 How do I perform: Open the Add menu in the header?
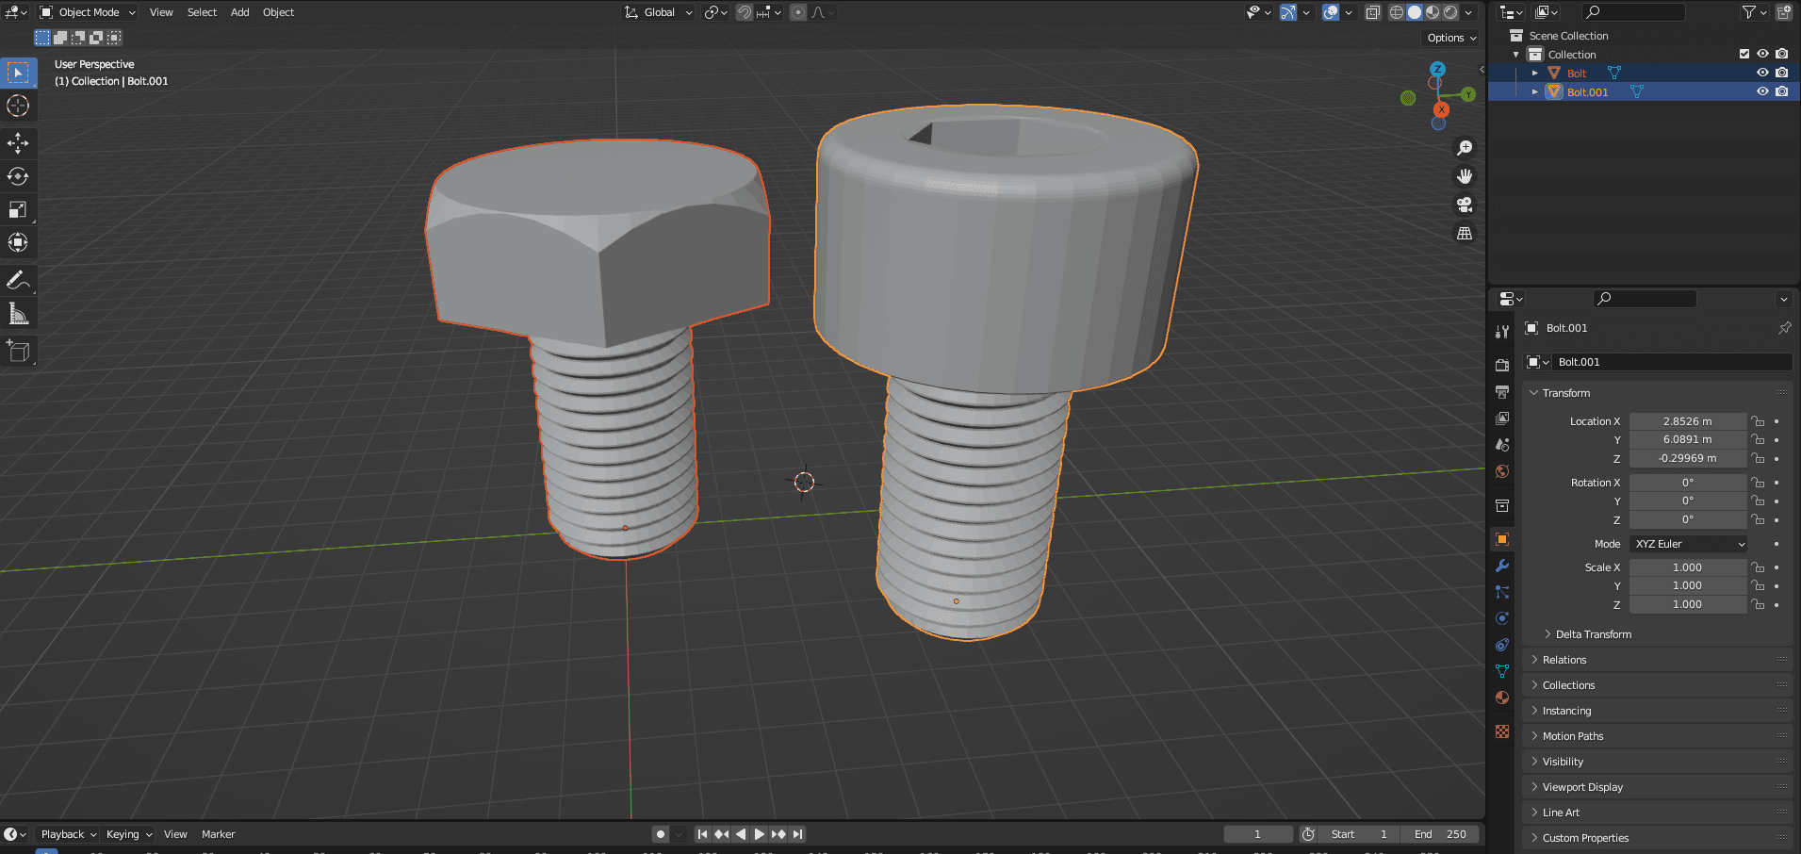point(240,12)
